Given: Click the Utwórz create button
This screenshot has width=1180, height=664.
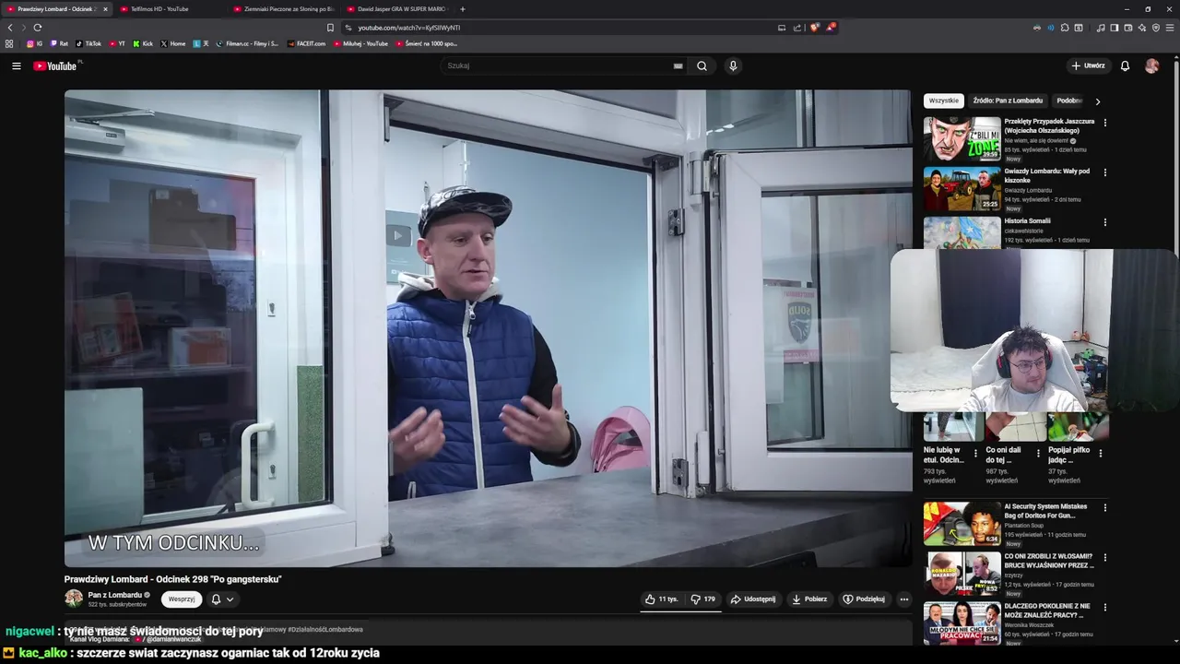Looking at the screenshot, I should 1088,65.
